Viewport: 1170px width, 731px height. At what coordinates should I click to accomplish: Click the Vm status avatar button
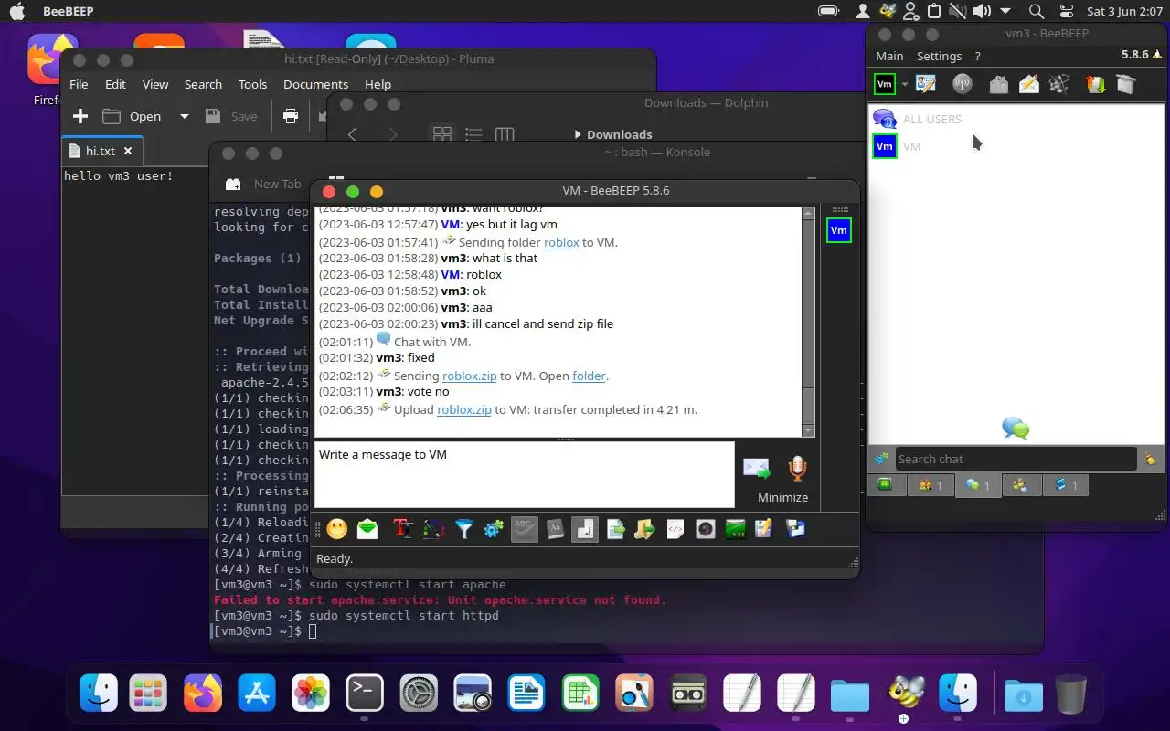[x=885, y=85]
